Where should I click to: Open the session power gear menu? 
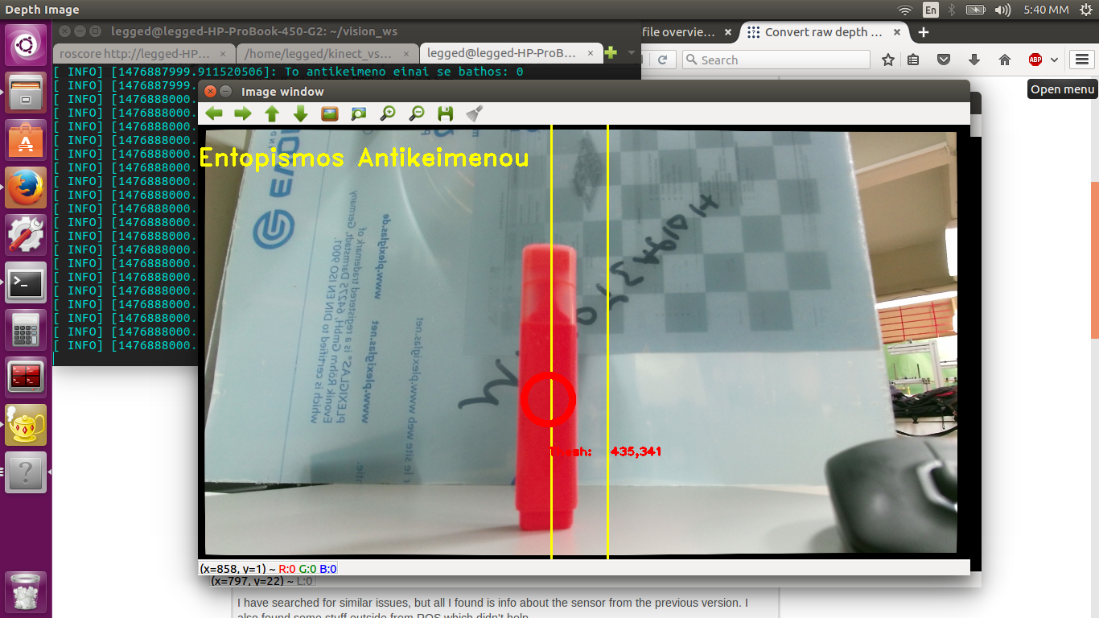(1085, 10)
